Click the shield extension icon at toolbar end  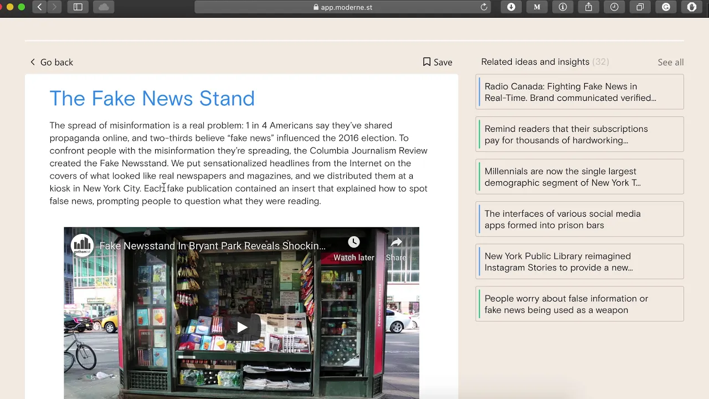click(x=692, y=7)
